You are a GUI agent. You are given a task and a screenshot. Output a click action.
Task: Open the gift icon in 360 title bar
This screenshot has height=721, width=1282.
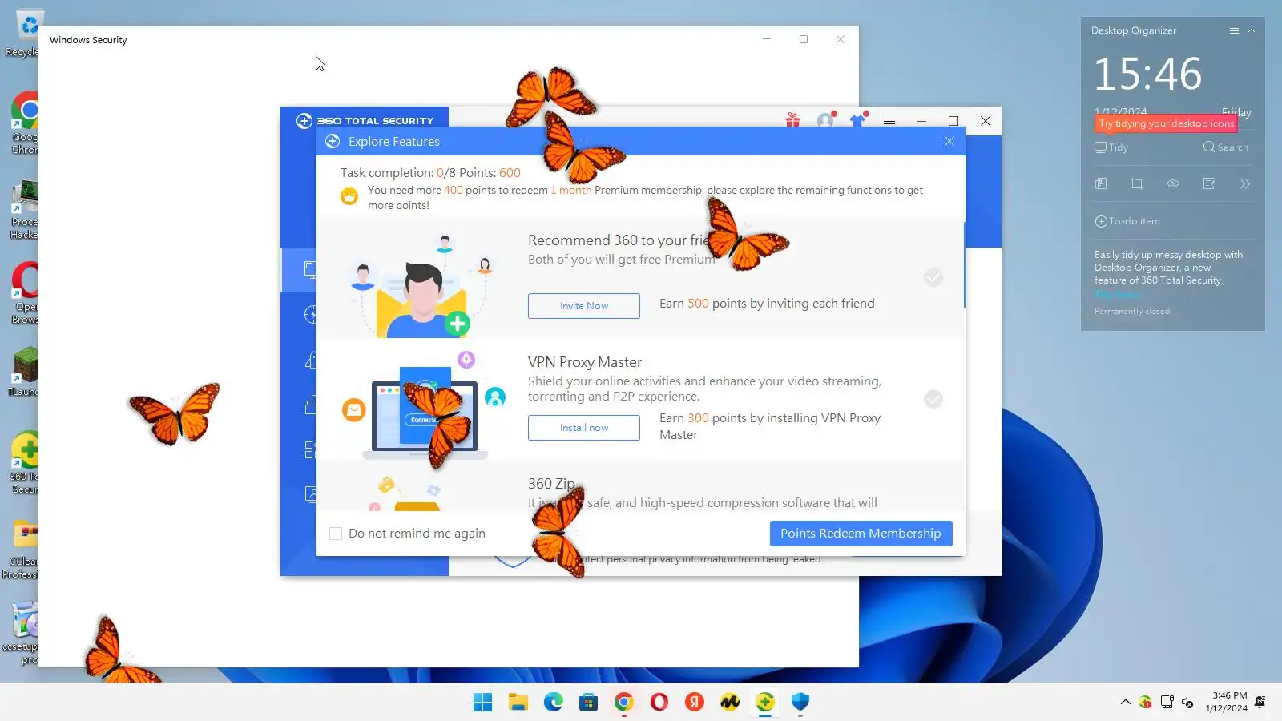792,121
